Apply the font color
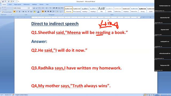Image resolution: width=171 pixels, height=96 pixels. 38,11
